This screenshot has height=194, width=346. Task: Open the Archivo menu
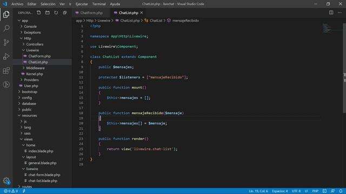(17, 4)
